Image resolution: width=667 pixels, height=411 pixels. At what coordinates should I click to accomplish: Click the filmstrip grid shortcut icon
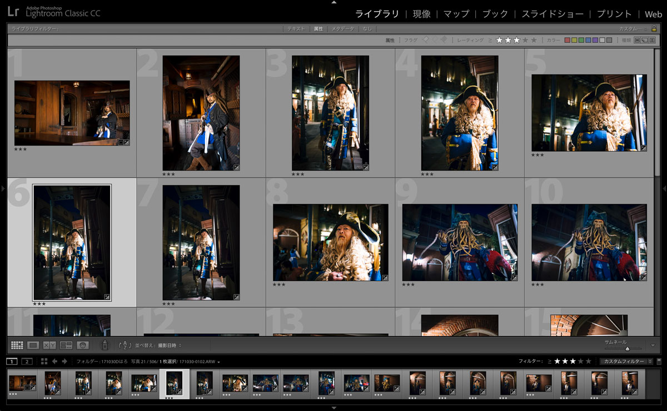click(44, 362)
